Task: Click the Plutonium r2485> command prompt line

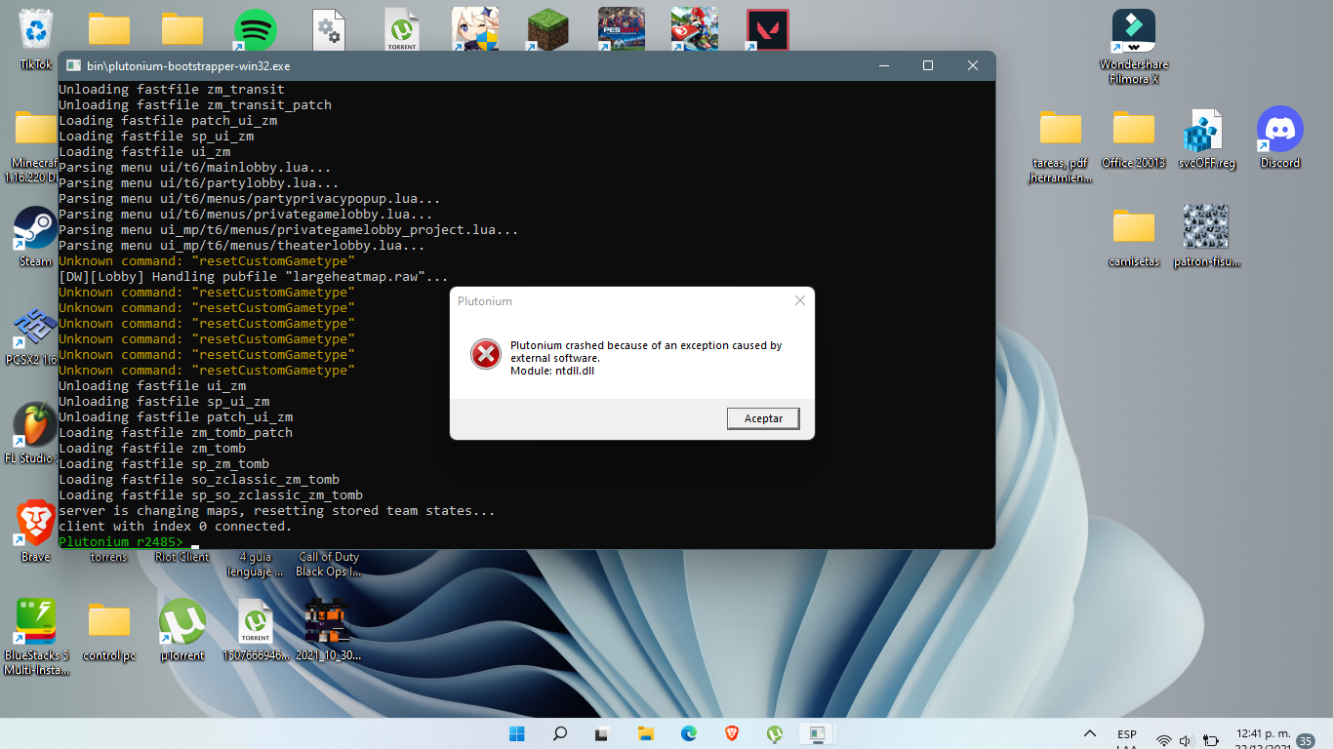Action: 121,541
